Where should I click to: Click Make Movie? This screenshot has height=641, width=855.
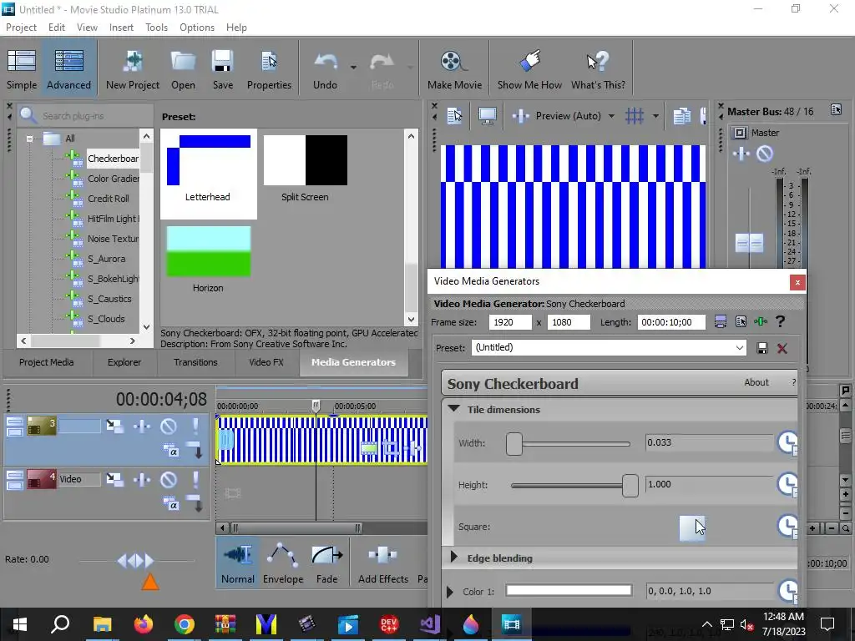coord(454,69)
